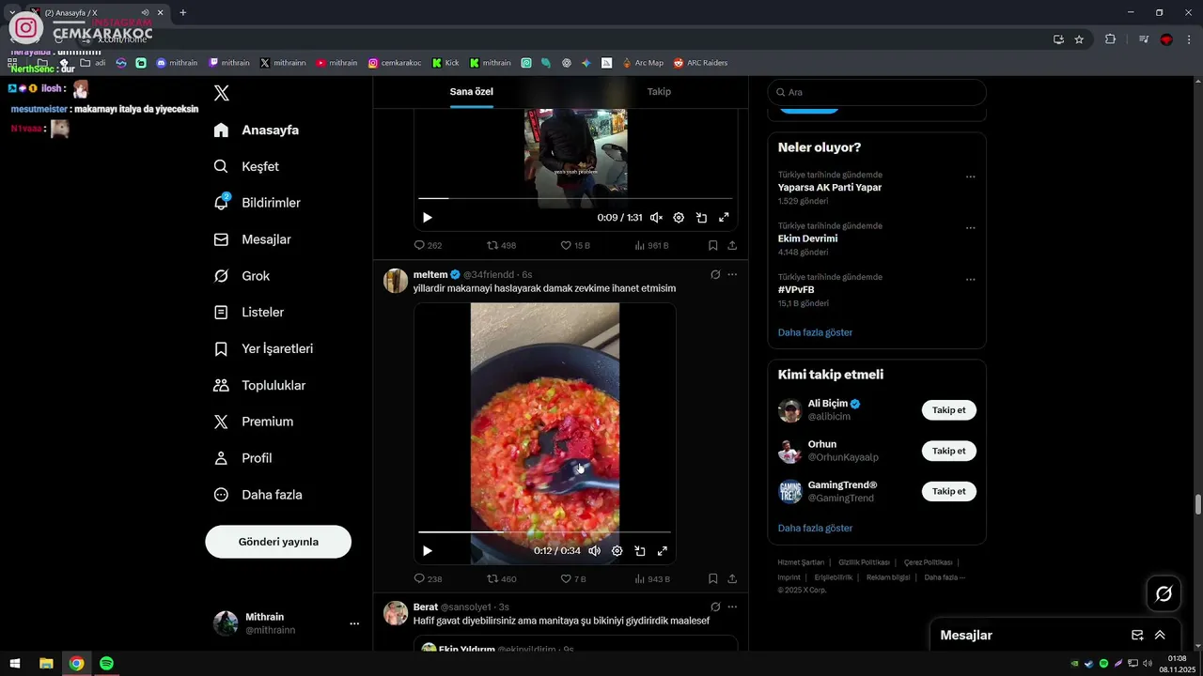Repost the post with 460 reposts

501,579
